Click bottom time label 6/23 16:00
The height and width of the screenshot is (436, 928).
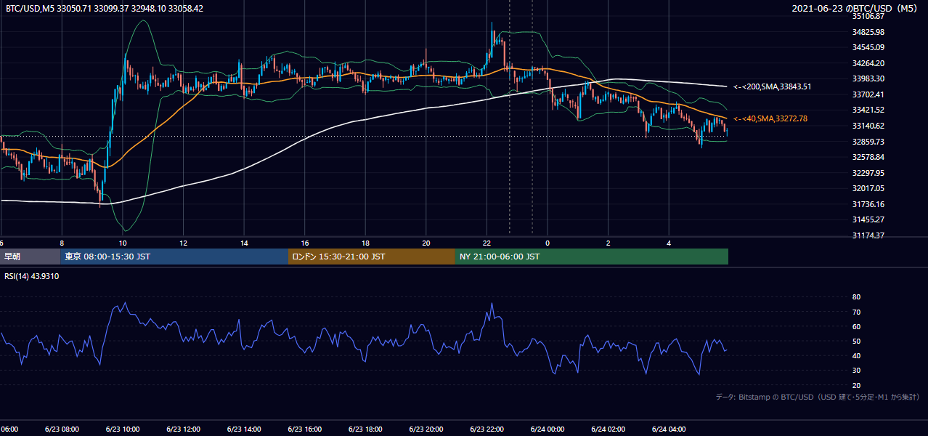(x=304, y=429)
